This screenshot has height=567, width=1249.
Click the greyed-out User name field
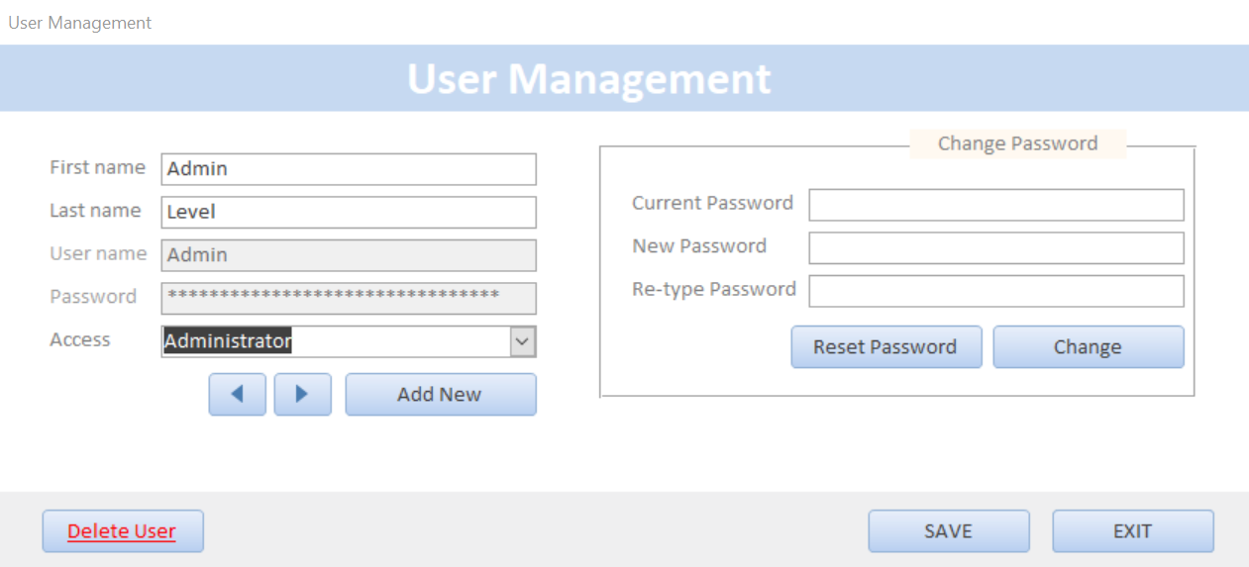tap(348, 255)
